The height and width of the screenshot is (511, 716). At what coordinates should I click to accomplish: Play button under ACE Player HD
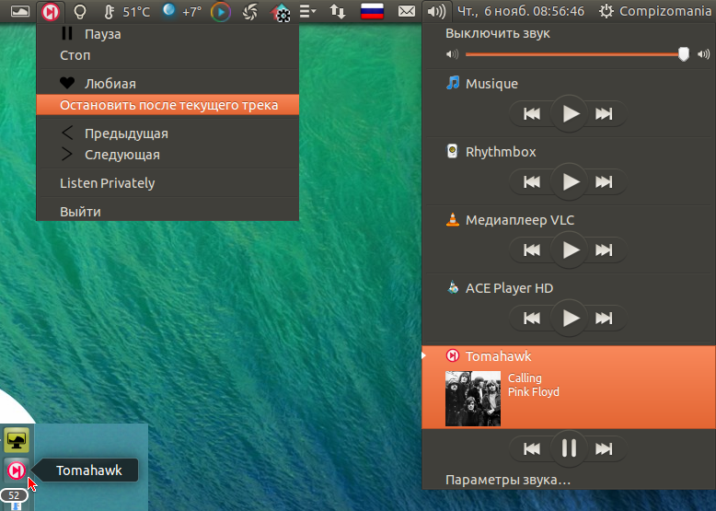tap(569, 318)
